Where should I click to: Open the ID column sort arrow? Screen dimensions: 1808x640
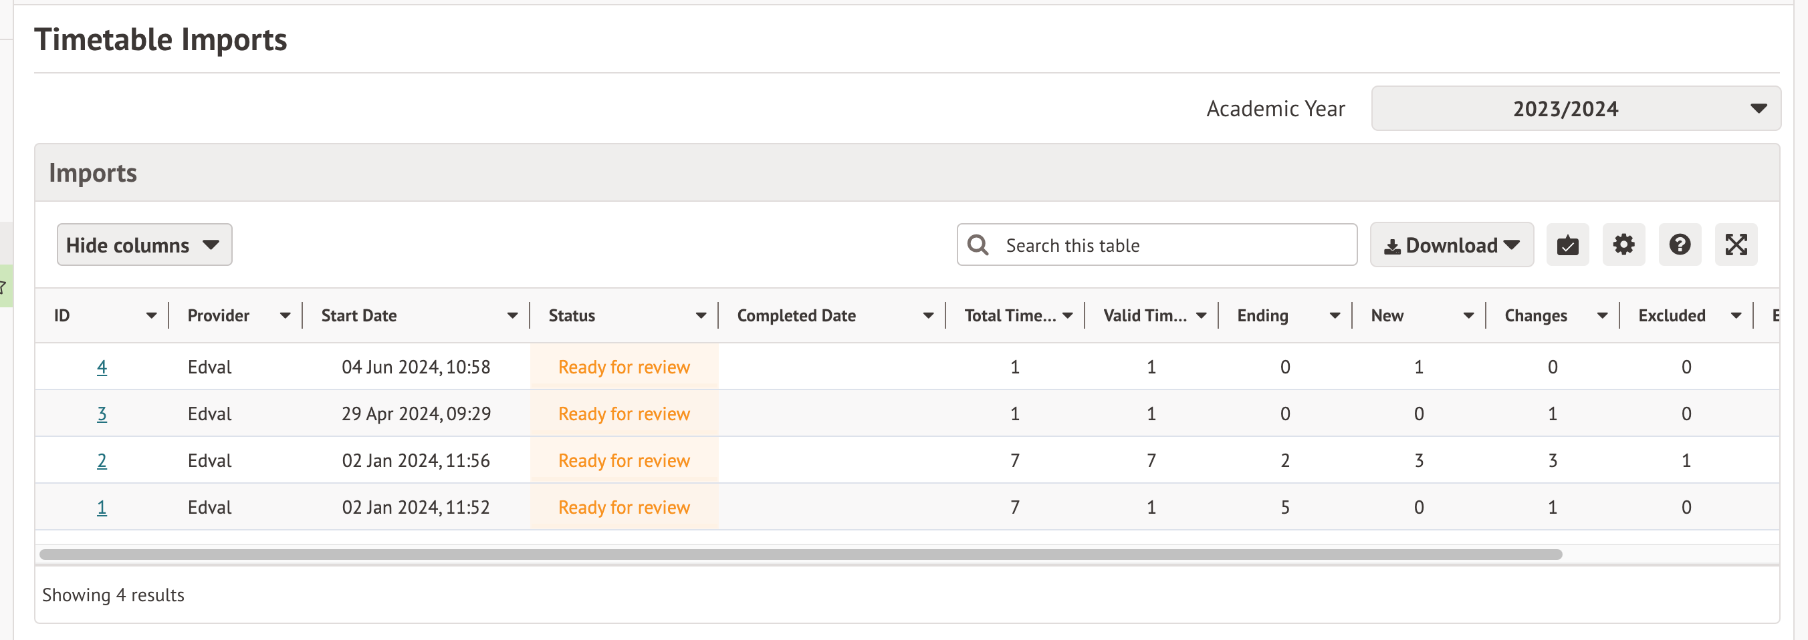(x=151, y=315)
